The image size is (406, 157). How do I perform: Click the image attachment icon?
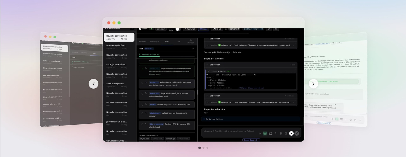pyautogui.click(x=286, y=133)
